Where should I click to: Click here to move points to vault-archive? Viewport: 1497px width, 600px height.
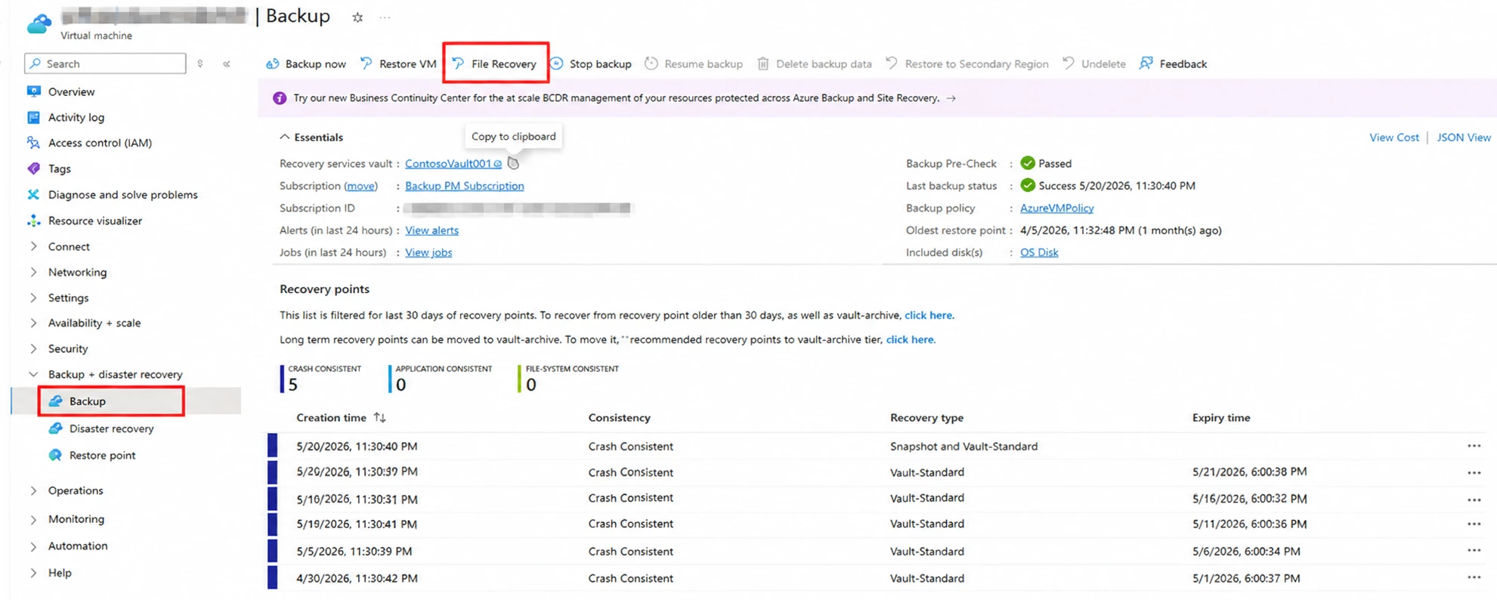(910, 339)
